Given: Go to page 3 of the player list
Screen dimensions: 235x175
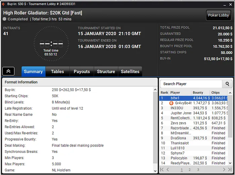Looking at the screenshot, I should (x=198, y=170).
